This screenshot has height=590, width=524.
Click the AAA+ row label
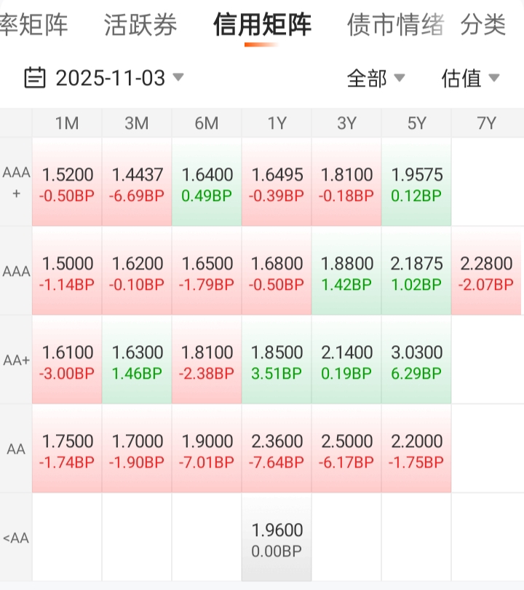pos(16,183)
